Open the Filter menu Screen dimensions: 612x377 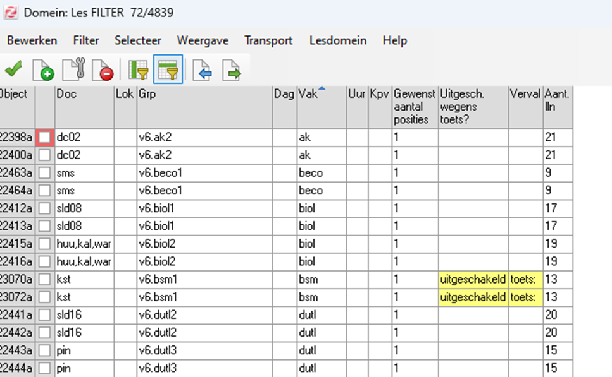(x=86, y=40)
